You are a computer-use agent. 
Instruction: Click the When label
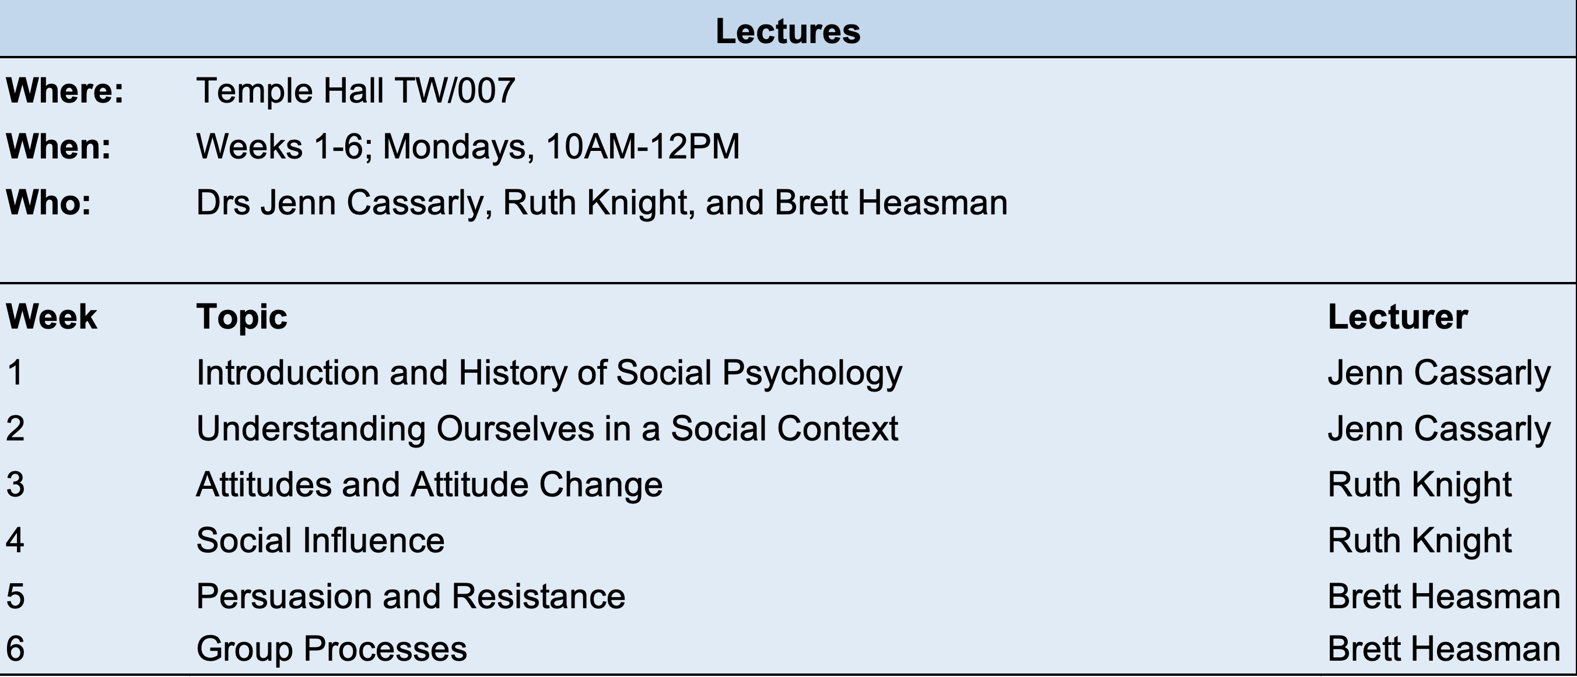[x=59, y=147]
